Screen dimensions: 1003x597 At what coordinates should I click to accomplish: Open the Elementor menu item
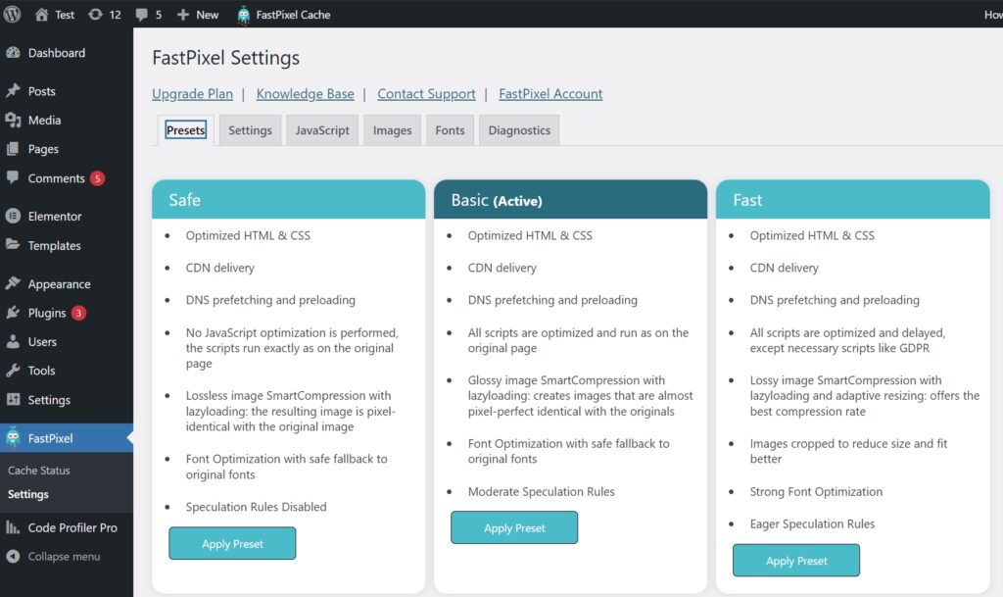(67, 217)
